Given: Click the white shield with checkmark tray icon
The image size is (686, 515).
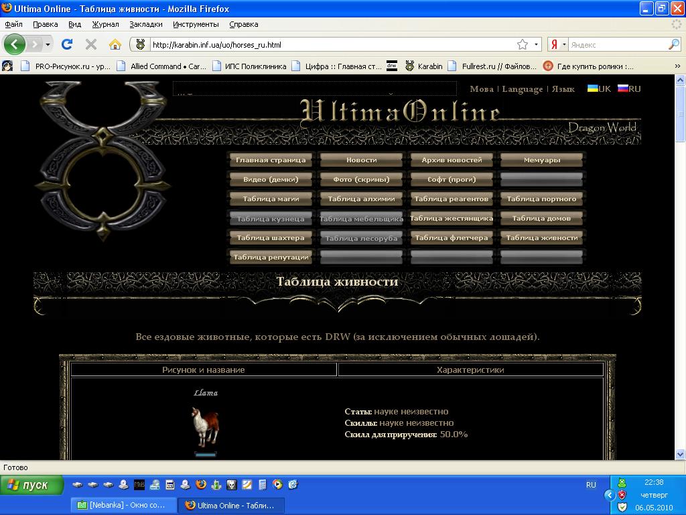Looking at the screenshot, I should 622,507.
